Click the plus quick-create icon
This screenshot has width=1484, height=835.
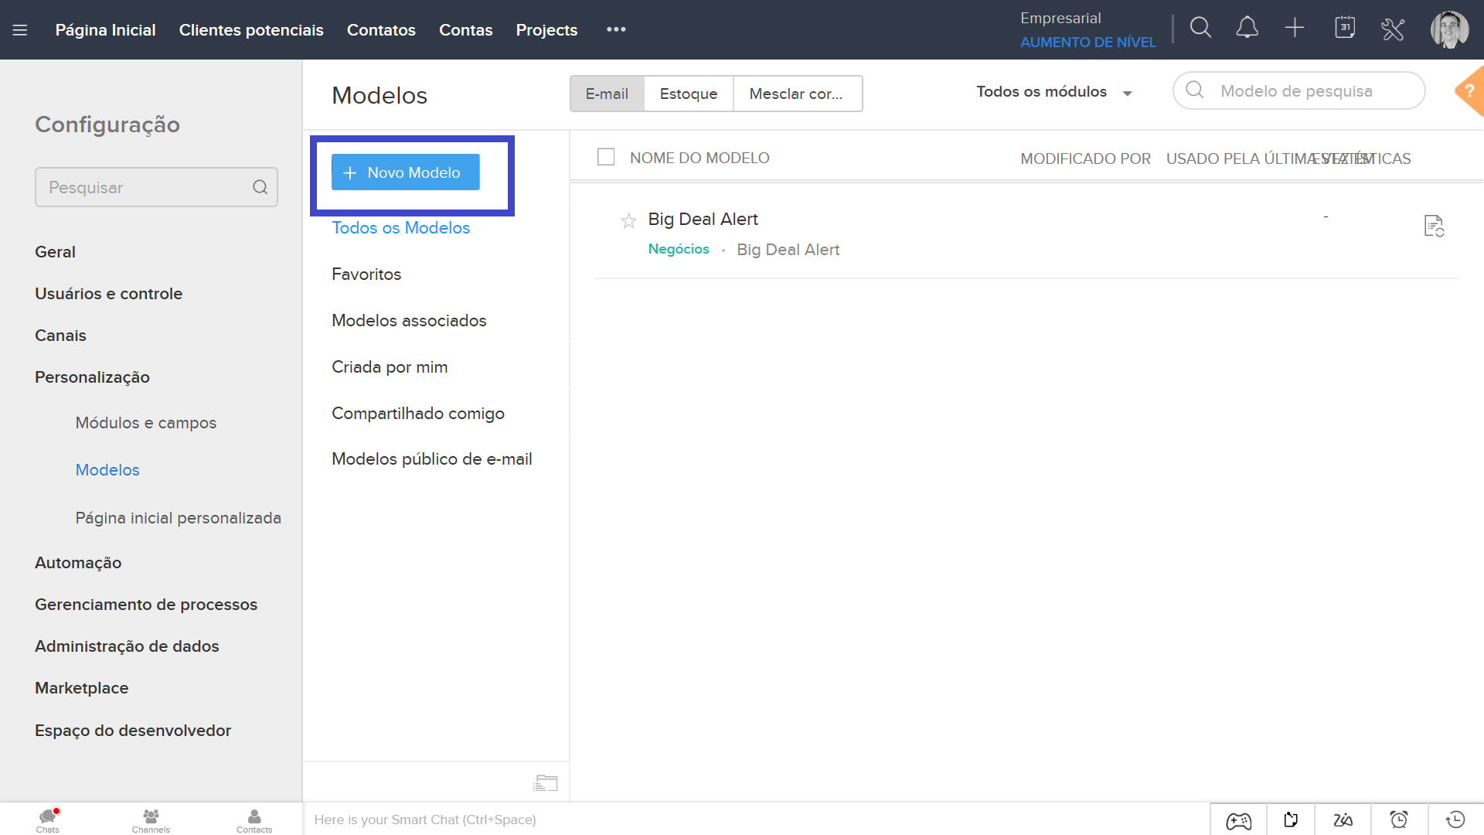click(x=1295, y=29)
